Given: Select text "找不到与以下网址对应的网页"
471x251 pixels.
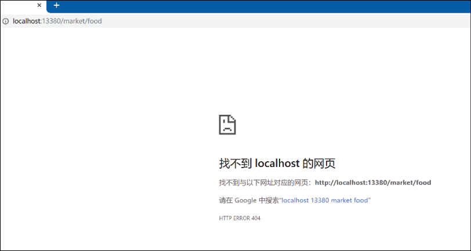Looking at the screenshot, I should pyautogui.click(x=265, y=183).
